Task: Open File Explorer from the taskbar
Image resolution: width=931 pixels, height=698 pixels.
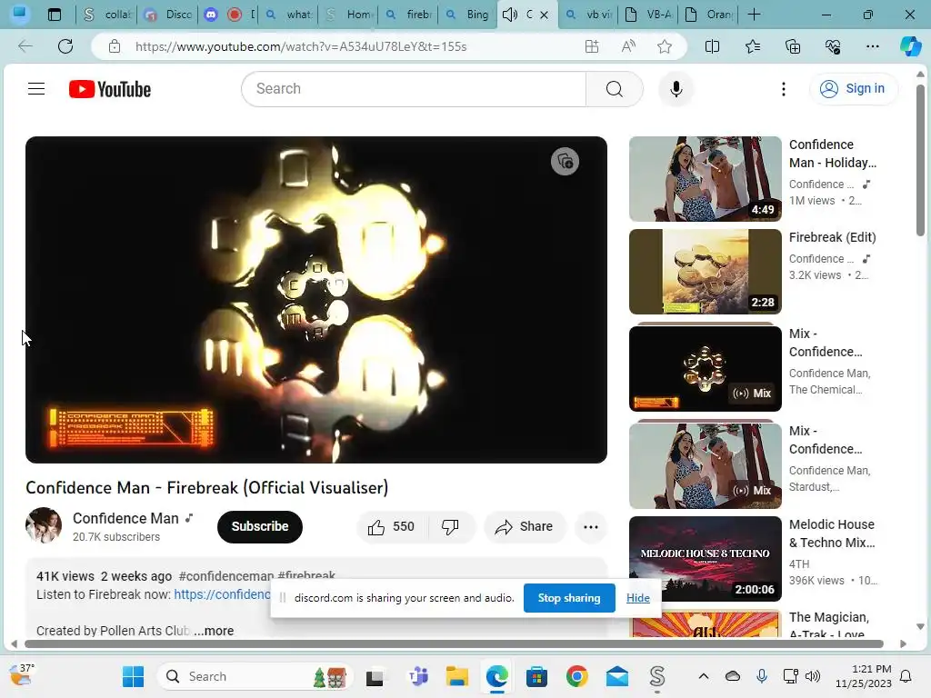Action: 457,676
